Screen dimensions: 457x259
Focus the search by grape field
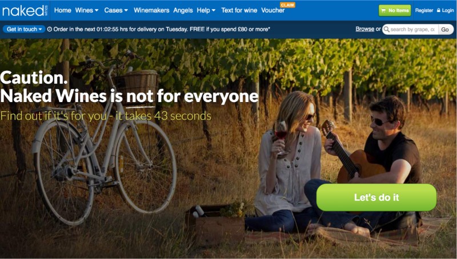pyautogui.click(x=412, y=30)
